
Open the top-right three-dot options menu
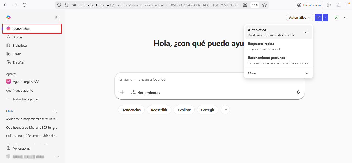346,17
